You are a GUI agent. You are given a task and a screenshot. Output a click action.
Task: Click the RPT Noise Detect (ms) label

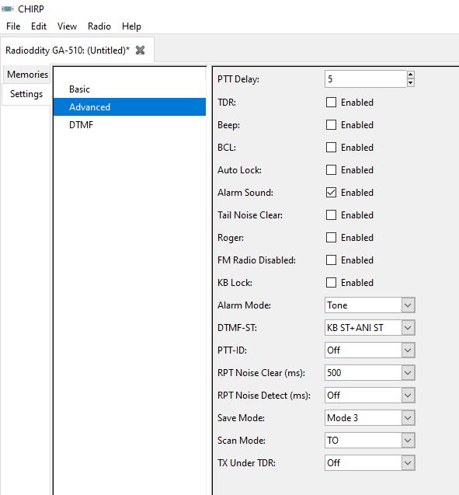point(264,396)
